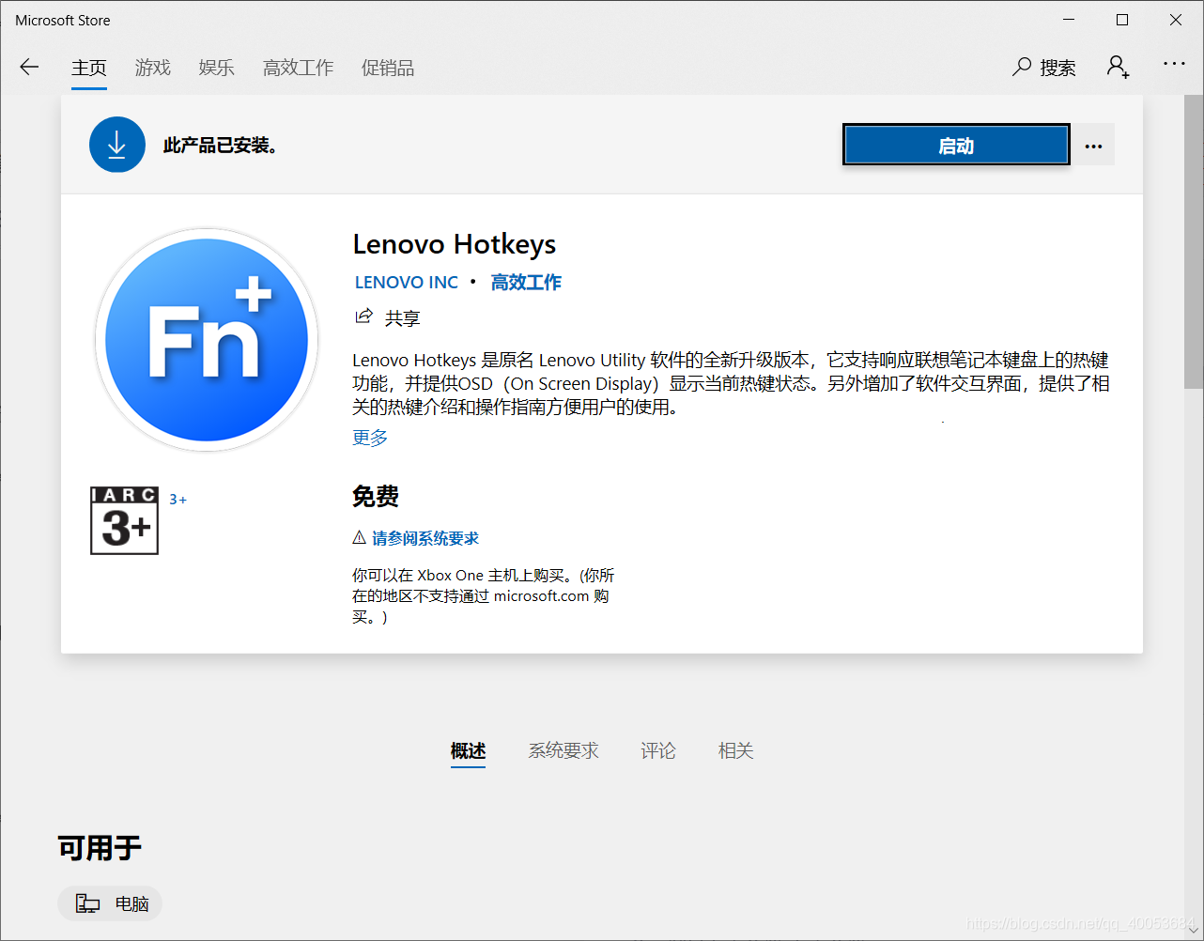Open ellipsis menu next to 启动

pos(1093,146)
